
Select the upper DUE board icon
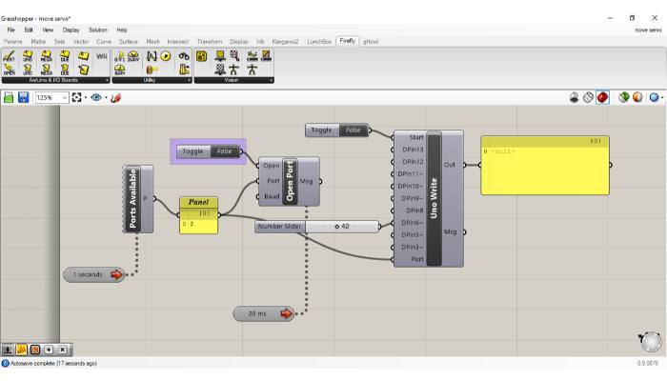(65, 56)
